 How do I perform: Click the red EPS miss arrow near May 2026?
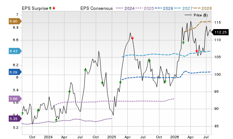(197, 51)
